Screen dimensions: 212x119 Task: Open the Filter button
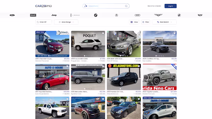coord(145,22)
